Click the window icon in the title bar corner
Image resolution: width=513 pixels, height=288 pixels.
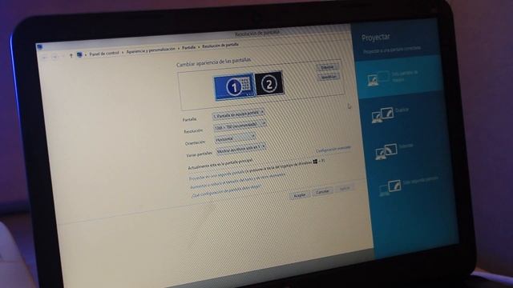(x=40, y=47)
